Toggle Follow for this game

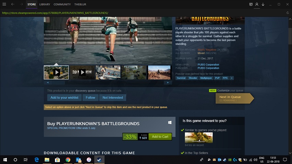(90, 98)
